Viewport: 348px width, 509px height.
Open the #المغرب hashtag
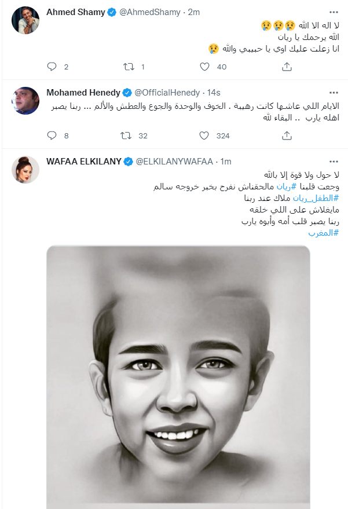[323, 233]
